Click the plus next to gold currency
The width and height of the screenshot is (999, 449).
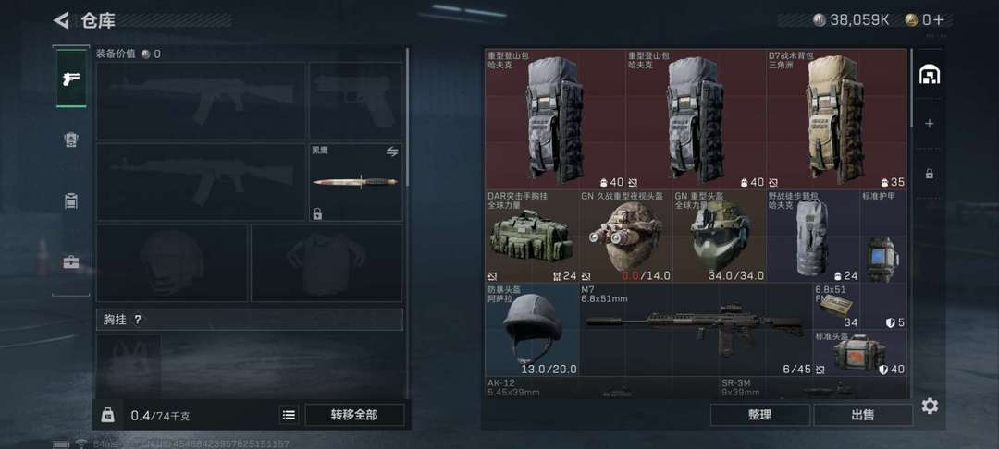[x=939, y=20]
